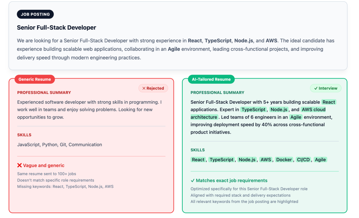359x218 pixels.
Task: Click the green checkmark beside Matches exact job requirements
Action: coord(192,180)
